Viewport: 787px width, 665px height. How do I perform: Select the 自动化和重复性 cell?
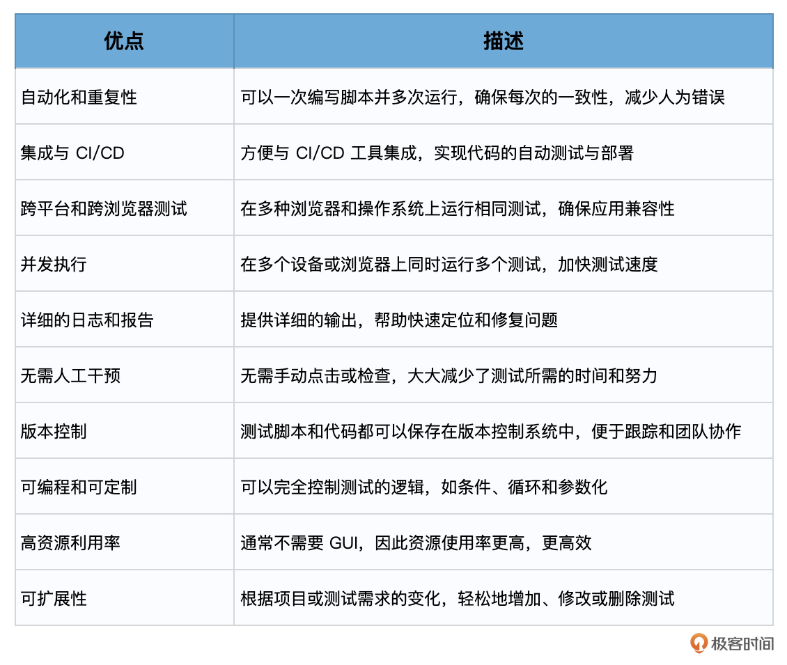click(79, 97)
